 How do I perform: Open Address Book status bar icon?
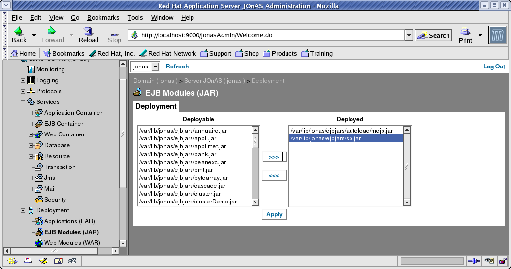tap(58, 261)
